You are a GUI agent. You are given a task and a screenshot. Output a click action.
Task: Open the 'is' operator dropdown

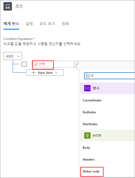click(x=77, y=64)
